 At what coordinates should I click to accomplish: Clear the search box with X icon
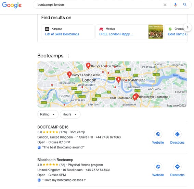click(x=165, y=5)
